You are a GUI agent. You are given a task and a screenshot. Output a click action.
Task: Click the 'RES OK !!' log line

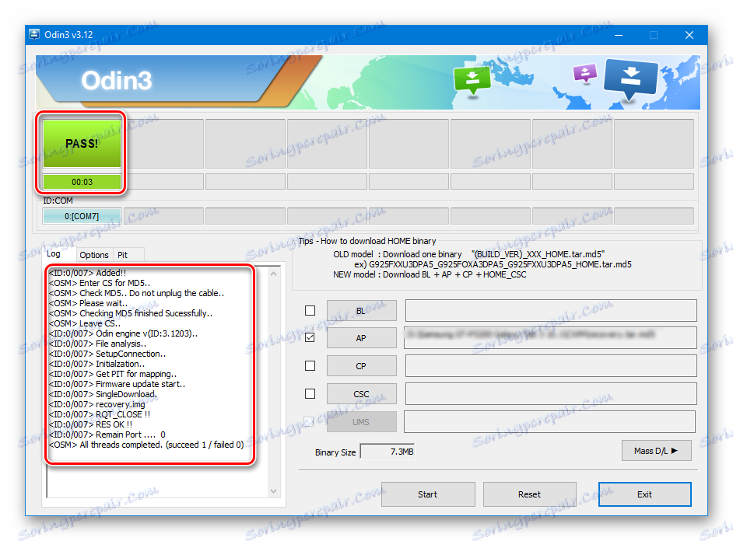click(x=90, y=424)
